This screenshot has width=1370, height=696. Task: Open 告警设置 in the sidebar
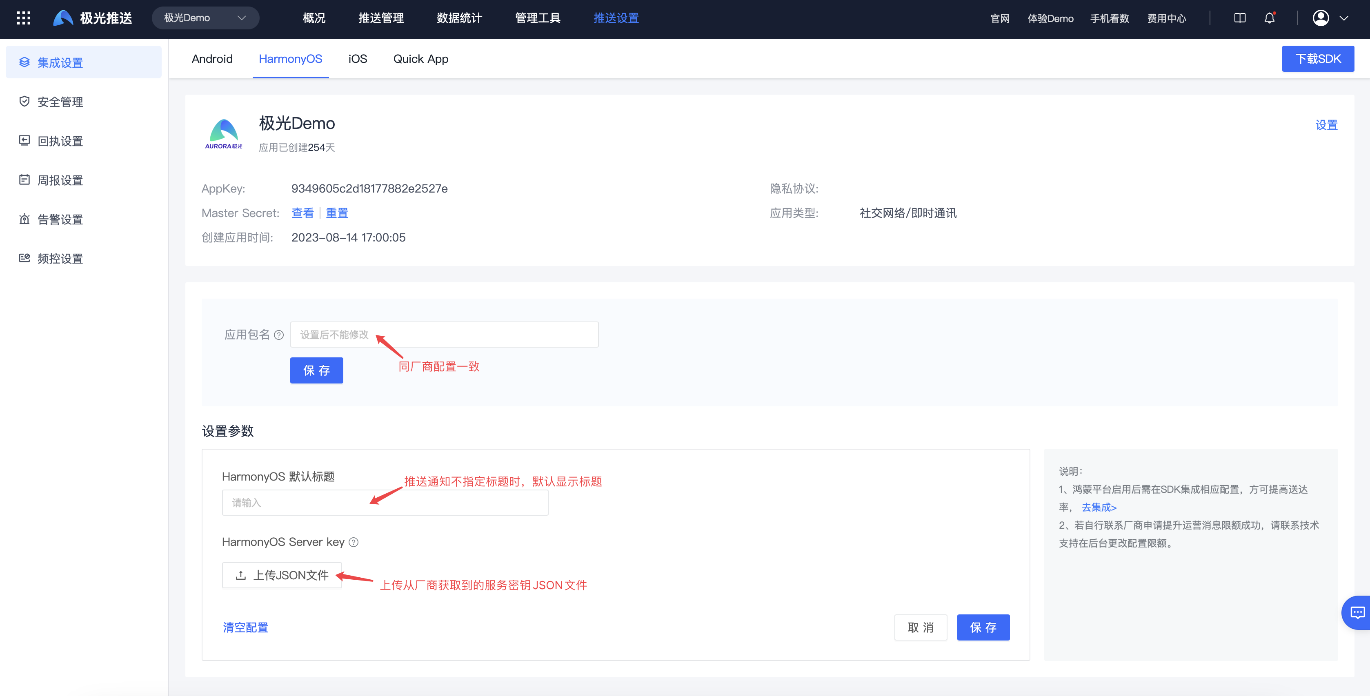60,219
